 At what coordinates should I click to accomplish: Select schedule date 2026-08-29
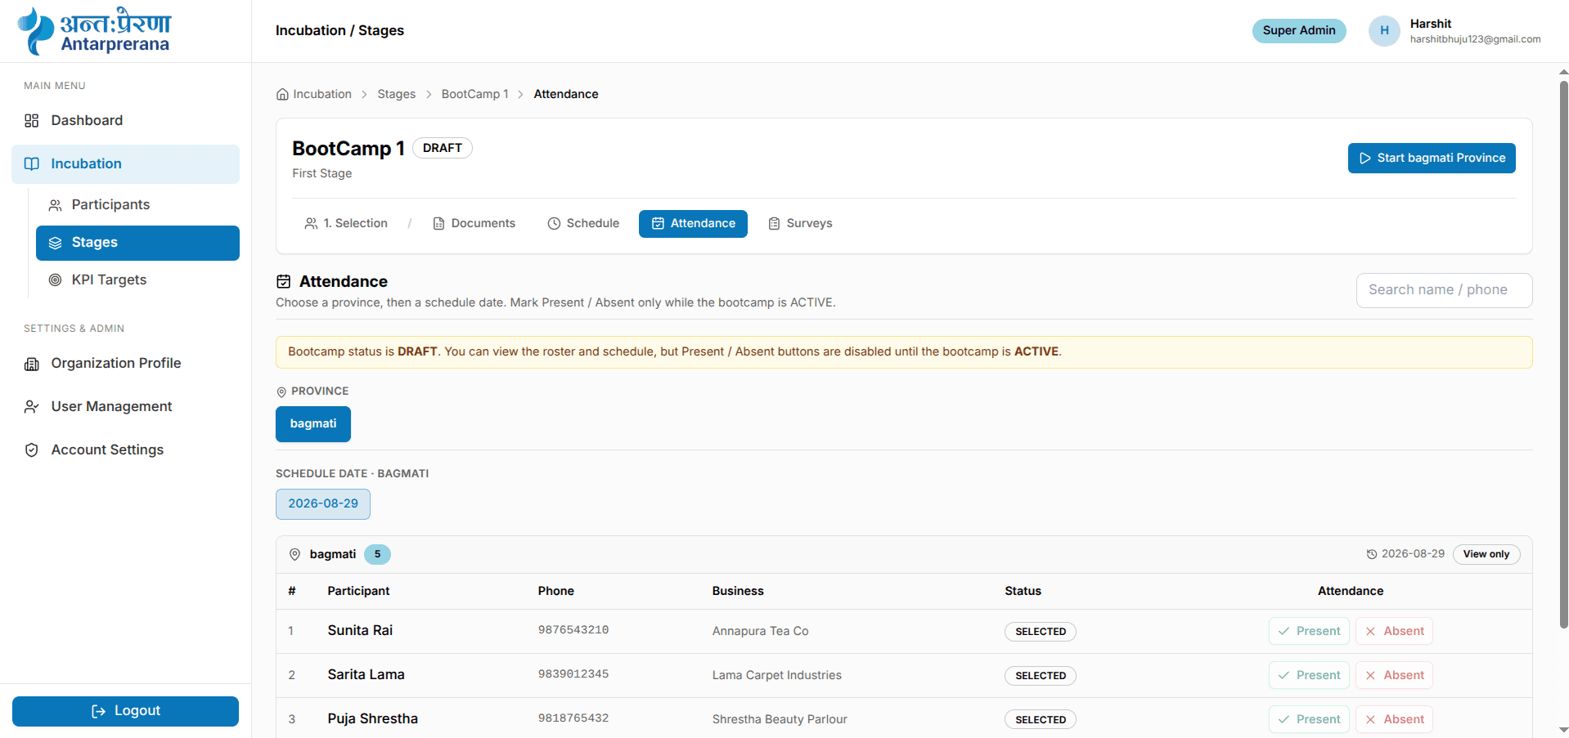point(323,504)
